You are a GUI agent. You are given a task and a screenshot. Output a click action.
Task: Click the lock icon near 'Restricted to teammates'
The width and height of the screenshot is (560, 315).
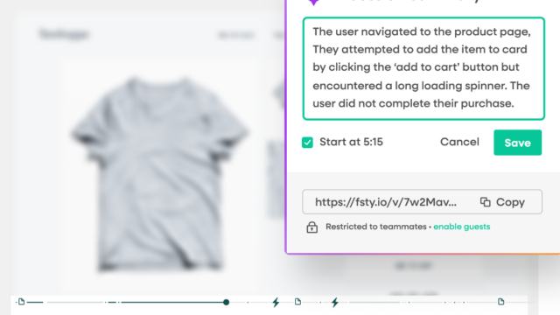(x=311, y=227)
